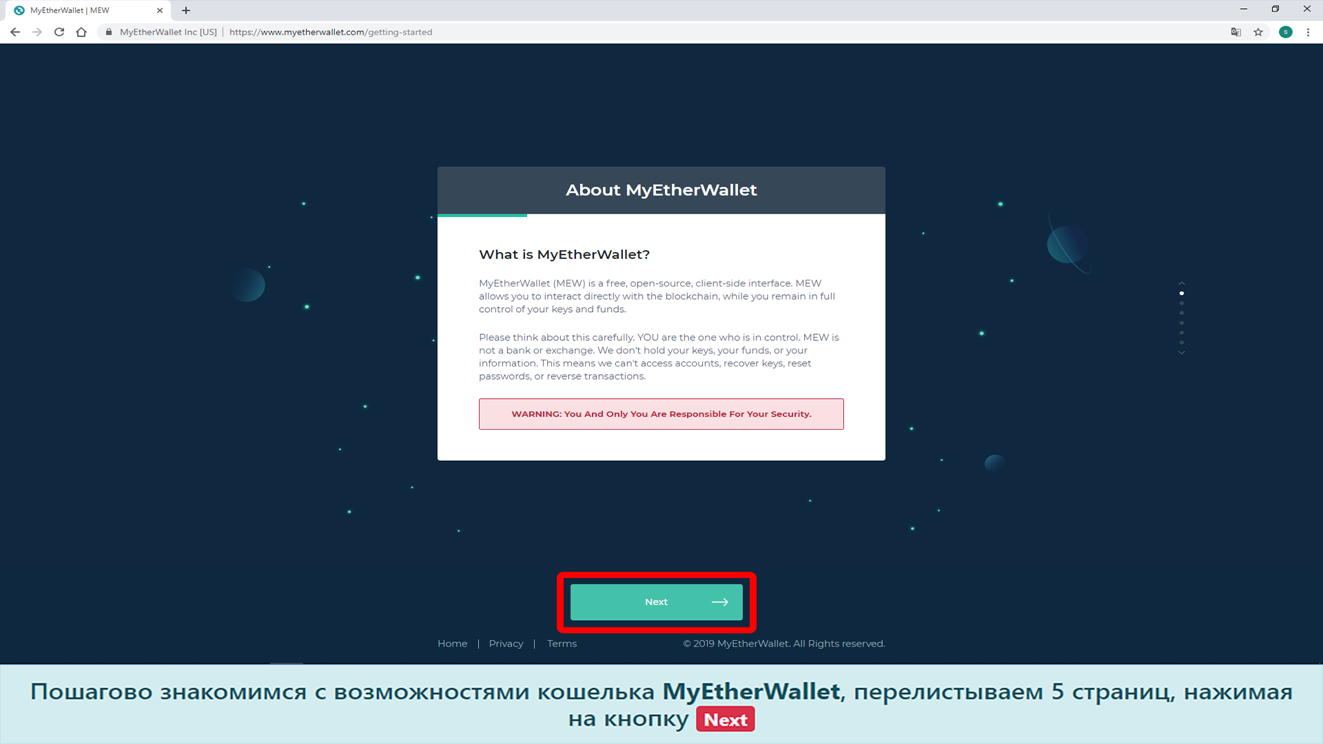Select the third pagination dot

pos(1182,313)
